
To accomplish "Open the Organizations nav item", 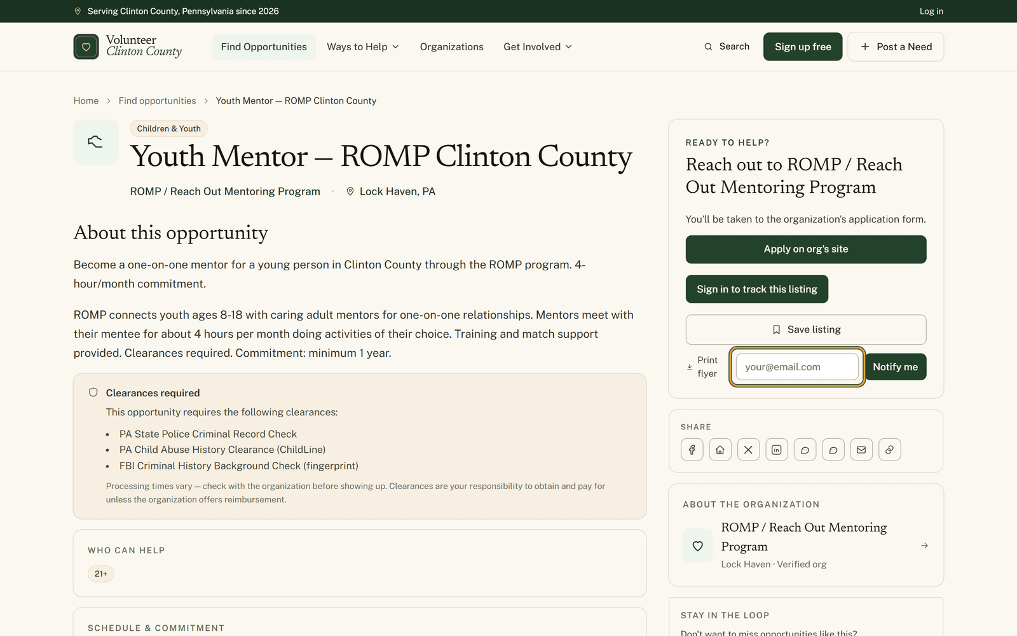I will point(452,46).
